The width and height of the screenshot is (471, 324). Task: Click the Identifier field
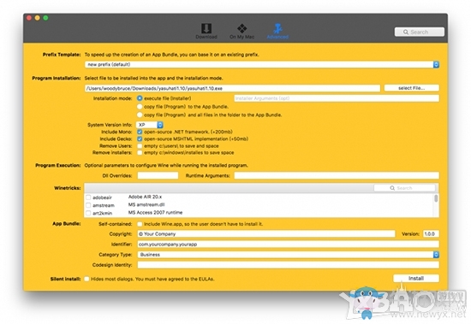click(288, 244)
